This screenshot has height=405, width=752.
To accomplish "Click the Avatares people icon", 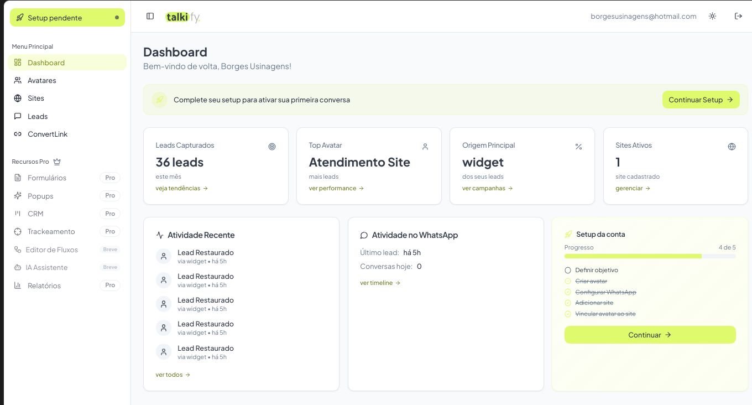I will (18, 80).
